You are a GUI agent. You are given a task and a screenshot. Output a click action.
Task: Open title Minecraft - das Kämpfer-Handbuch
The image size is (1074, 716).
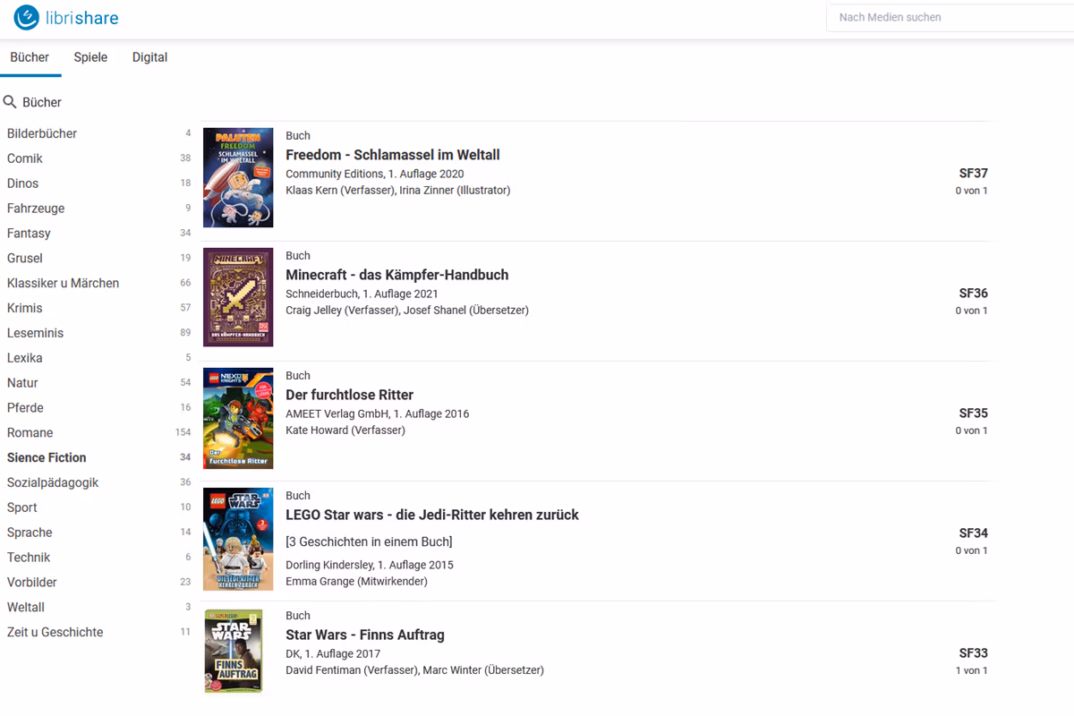click(396, 275)
